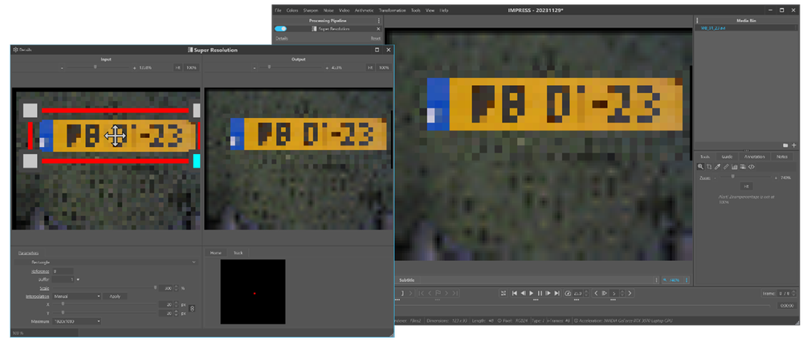This screenshot has width=803, height=342.
Task: Switch to the Home tab in Super Resolution
Action: pyautogui.click(x=215, y=253)
